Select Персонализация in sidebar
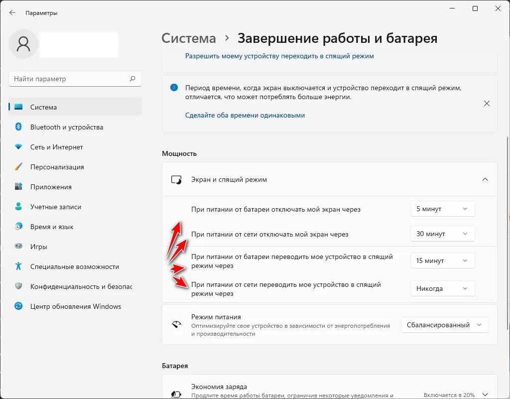The image size is (510, 399). [x=75, y=167]
